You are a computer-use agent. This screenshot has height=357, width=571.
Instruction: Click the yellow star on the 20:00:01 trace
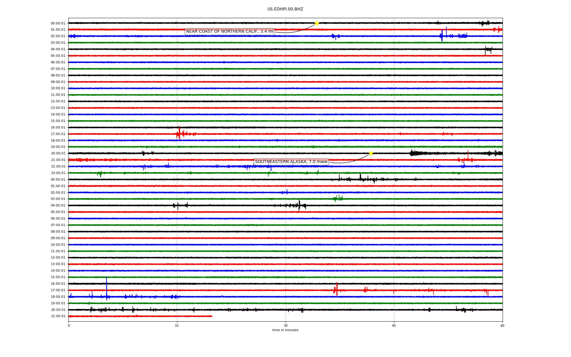tap(371, 153)
